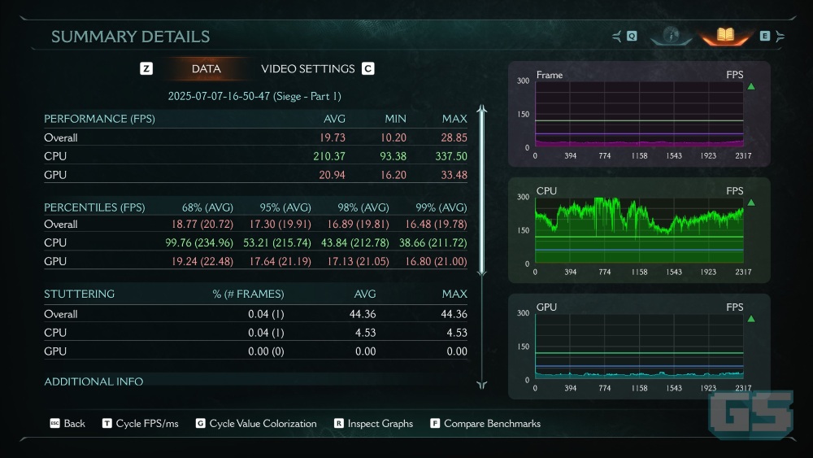Viewport: 813px width, 458px height.
Task: Click the G key icon
Action: [x=200, y=423]
